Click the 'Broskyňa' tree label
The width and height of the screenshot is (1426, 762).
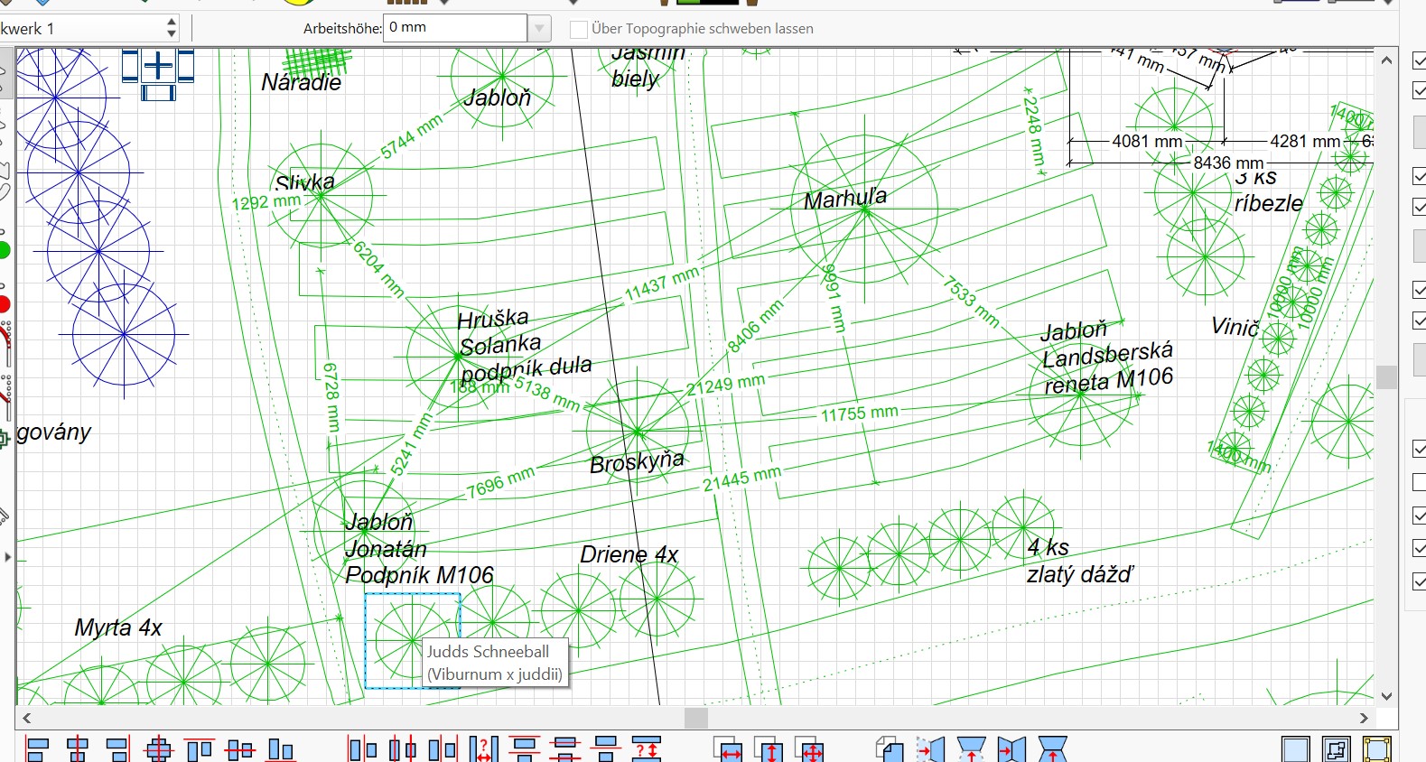(637, 462)
